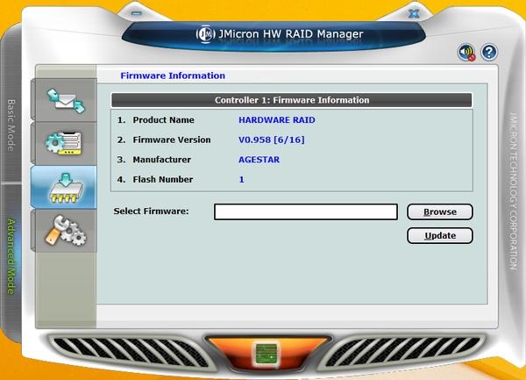Click the Update firmware button
The height and width of the screenshot is (380, 526).
pyautogui.click(x=440, y=236)
